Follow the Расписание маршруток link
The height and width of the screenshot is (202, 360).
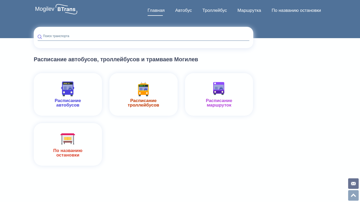coord(219,103)
